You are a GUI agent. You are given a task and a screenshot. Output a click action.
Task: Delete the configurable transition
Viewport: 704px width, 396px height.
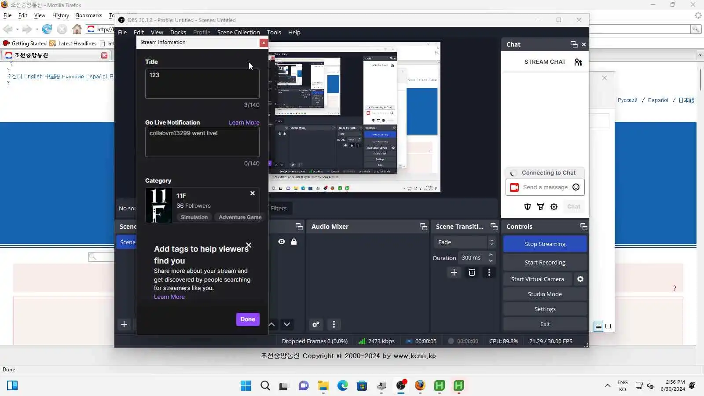(472, 273)
